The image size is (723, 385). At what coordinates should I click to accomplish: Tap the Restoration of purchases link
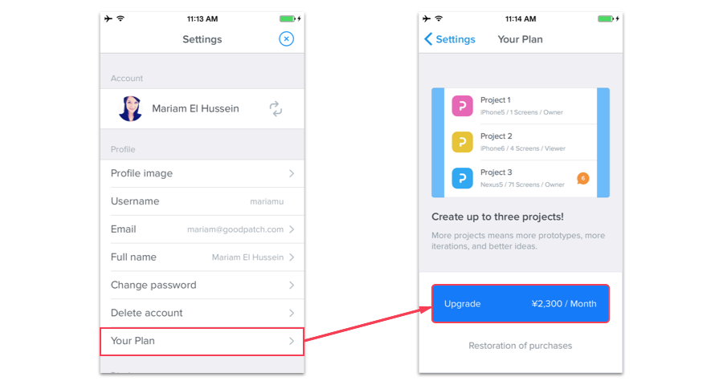tap(520, 346)
